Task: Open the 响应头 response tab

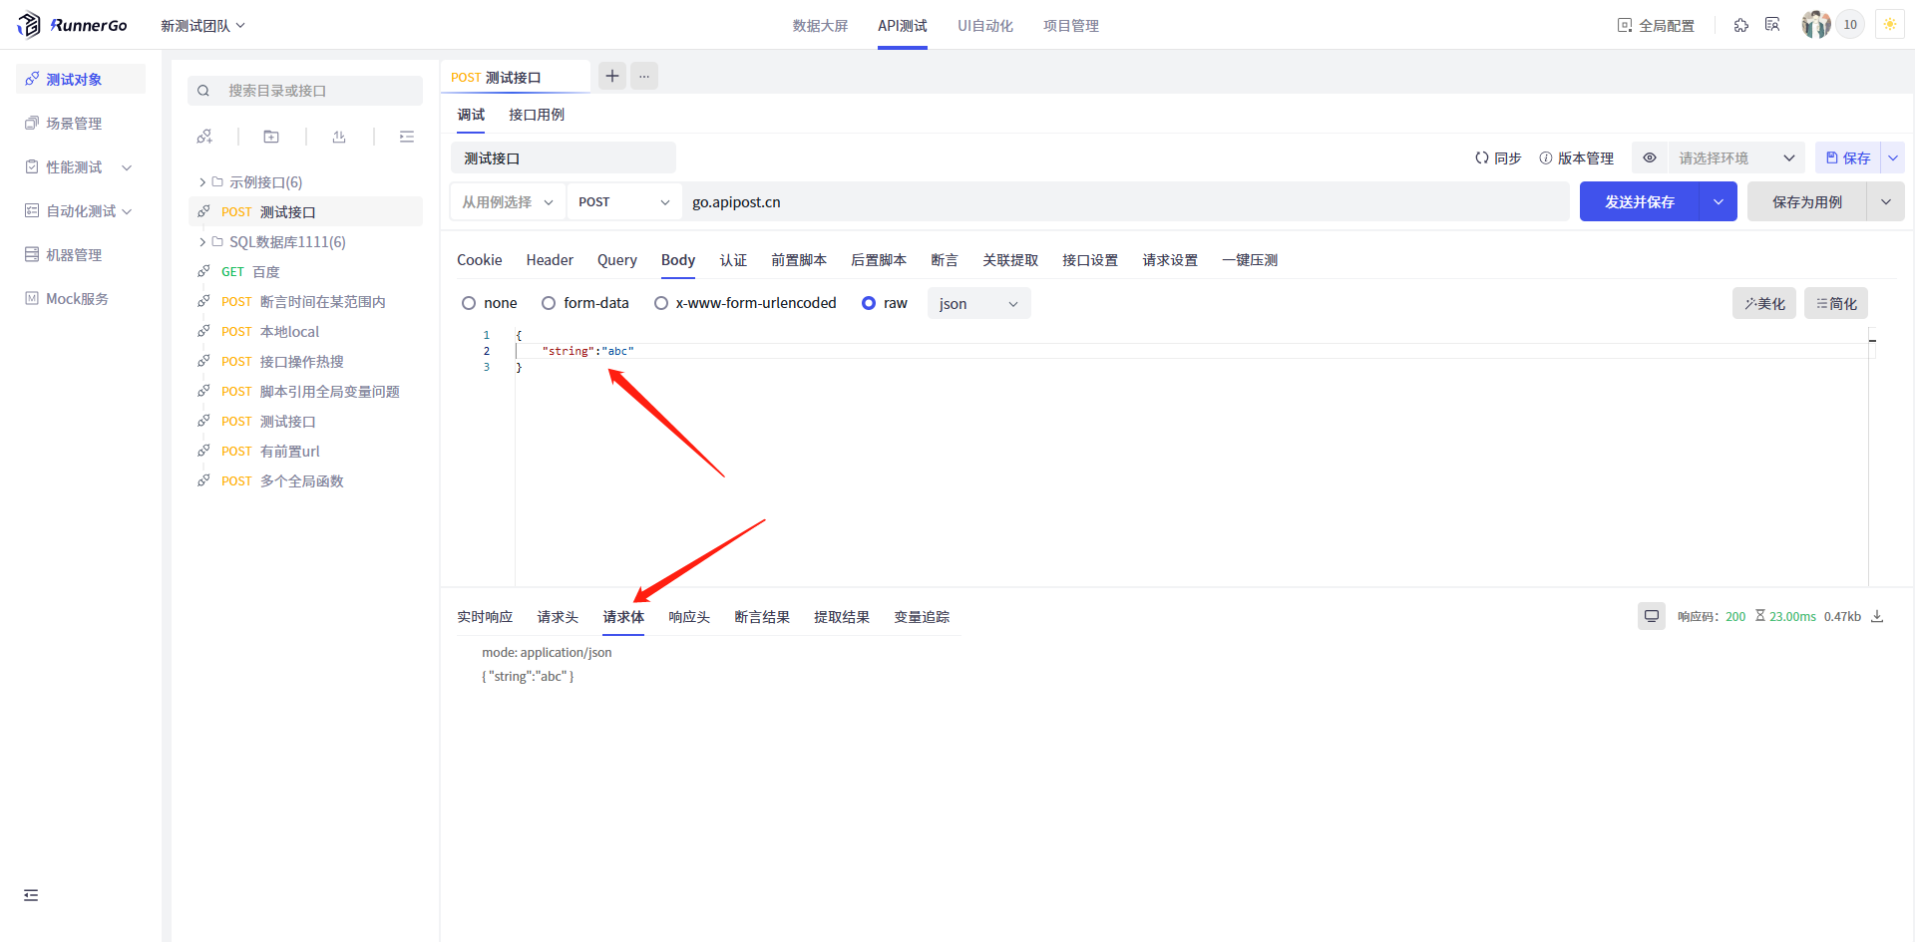Action: [x=689, y=617]
